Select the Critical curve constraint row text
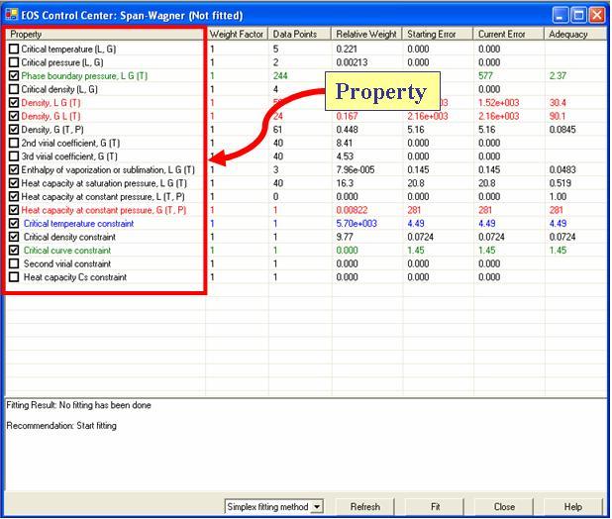 click(67, 251)
